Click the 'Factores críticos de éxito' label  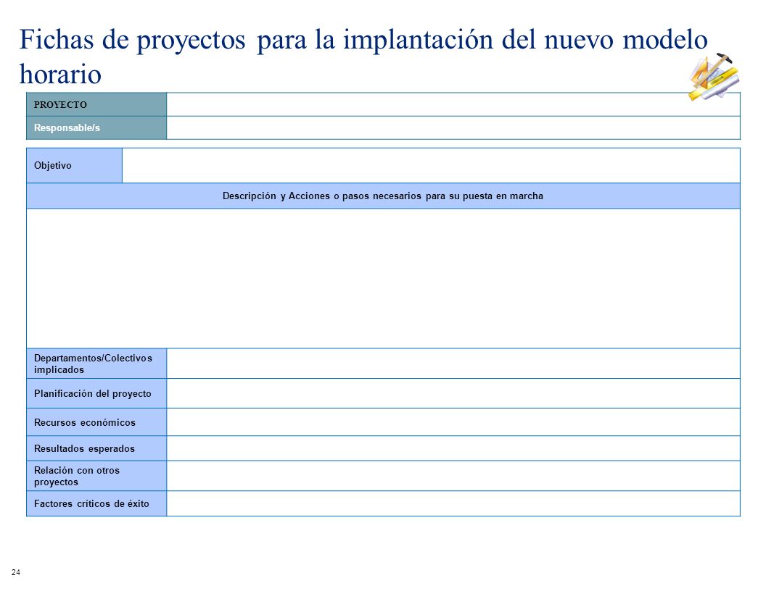96,503
